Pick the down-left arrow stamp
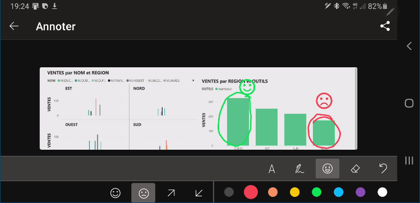The width and height of the screenshot is (420, 203). click(x=199, y=193)
